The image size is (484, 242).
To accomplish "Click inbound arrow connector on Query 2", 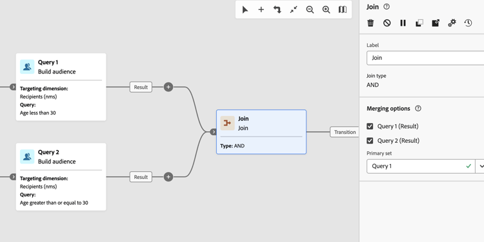I will tap(13, 177).
